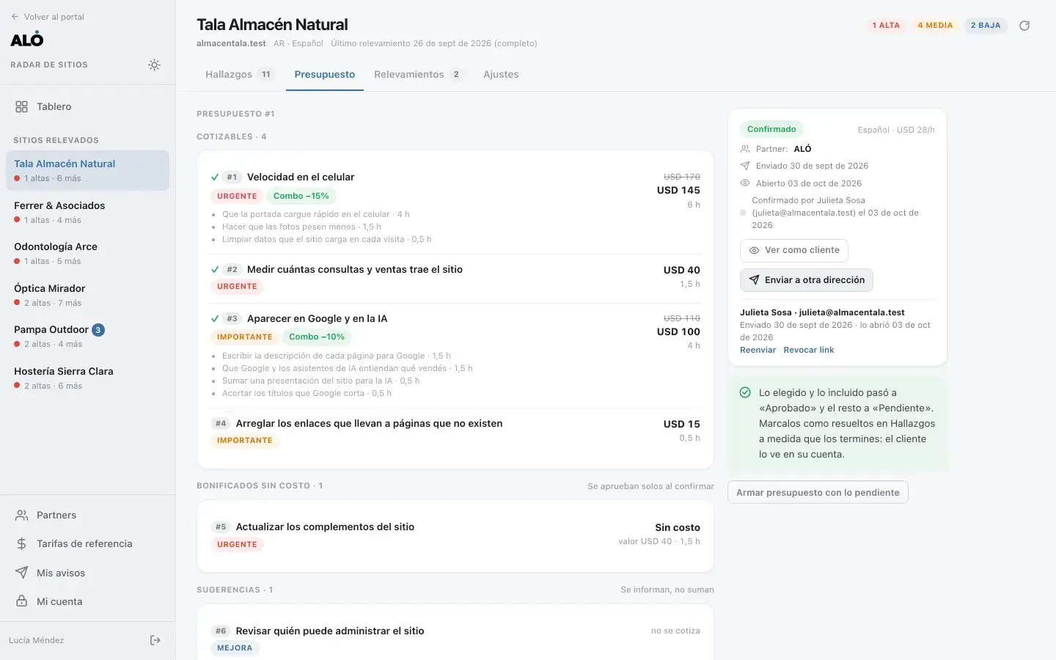Click the refresh icon in the header
1056x660 pixels.
tap(1024, 26)
